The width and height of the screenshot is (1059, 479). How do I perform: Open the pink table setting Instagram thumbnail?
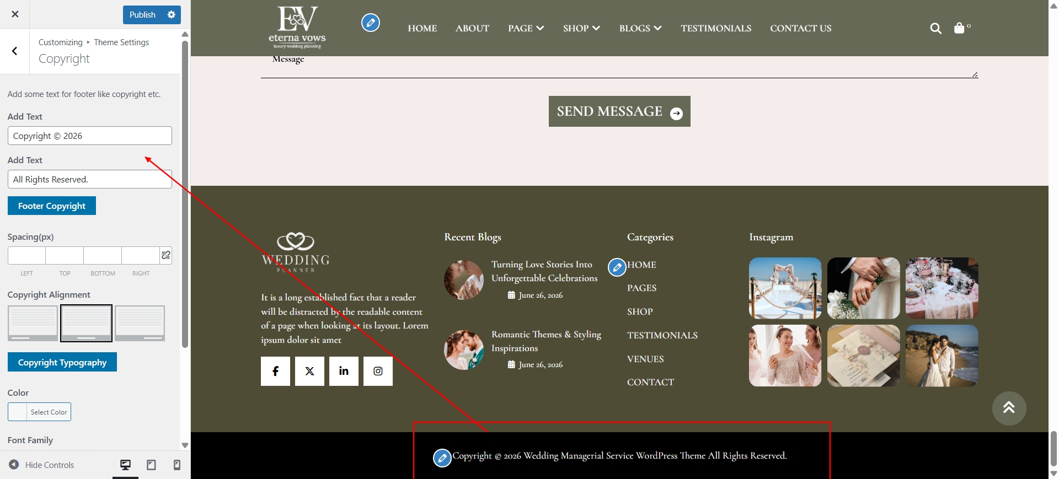point(942,288)
